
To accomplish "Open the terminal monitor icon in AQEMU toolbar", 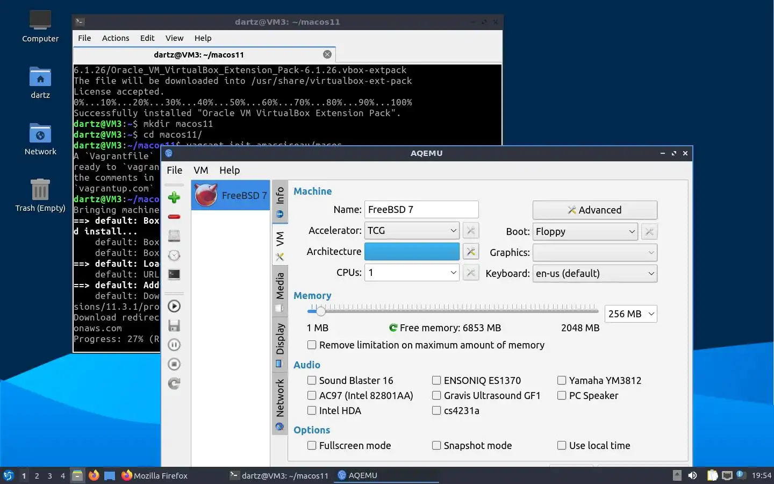I will (174, 274).
